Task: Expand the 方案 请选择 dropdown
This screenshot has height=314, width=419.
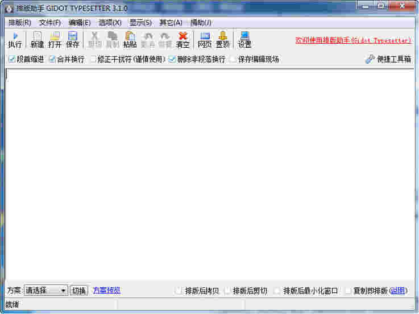Action: (x=45, y=291)
